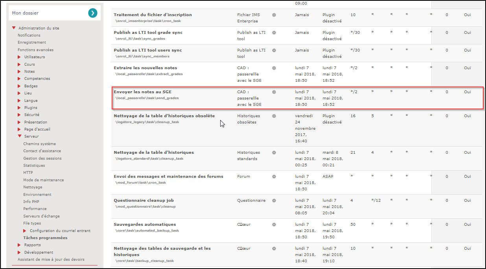
Task: Click gear for Nettoyage de la table d'historiques obsolète
Action: pos(274,116)
